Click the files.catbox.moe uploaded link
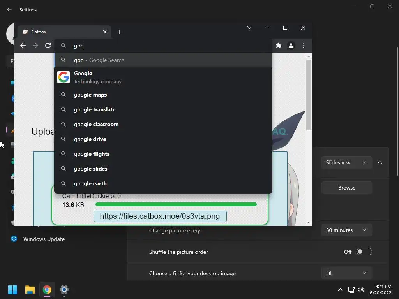This screenshot has height=299, width=399. pos(160,216)
